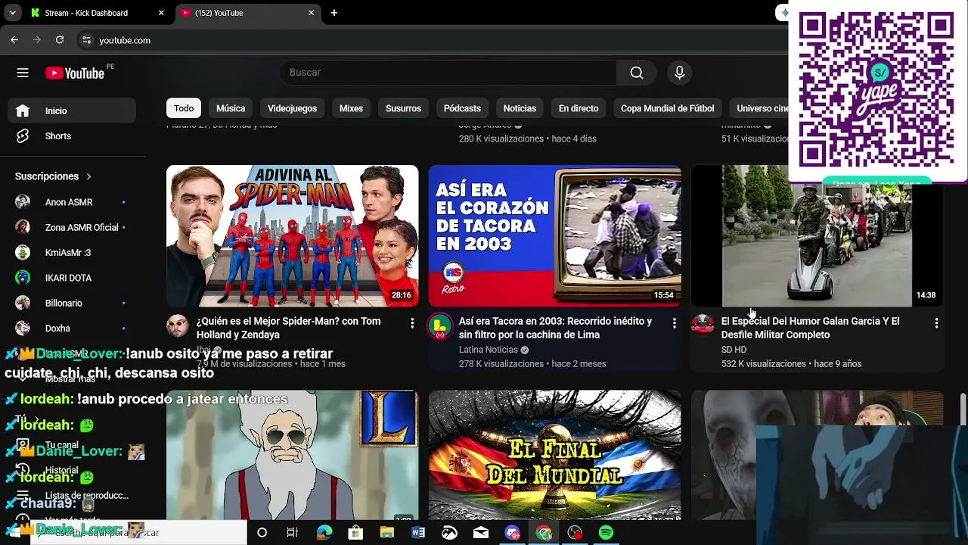Open SD HD avatar beside Galan Garcia video
The height and width of the screenshot is (545, 968).
(x=703, y=326)
